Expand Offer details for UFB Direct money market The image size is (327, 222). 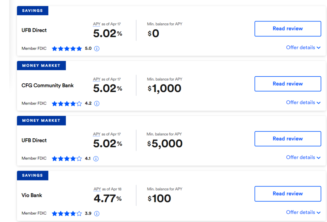point(303,157)
